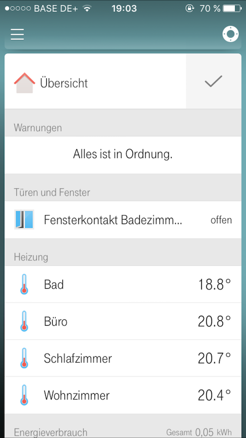Tap the 'offen' window status
246x438 pixels.
pyautogui.click(x=221, y=220)
